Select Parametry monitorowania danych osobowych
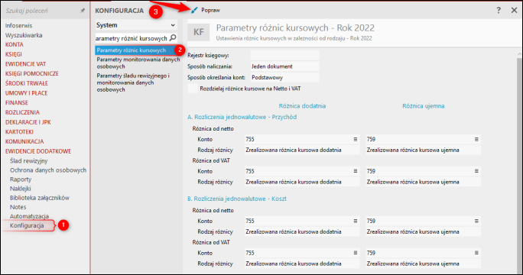This screenshot has height=275, width=523. [138, 63]
